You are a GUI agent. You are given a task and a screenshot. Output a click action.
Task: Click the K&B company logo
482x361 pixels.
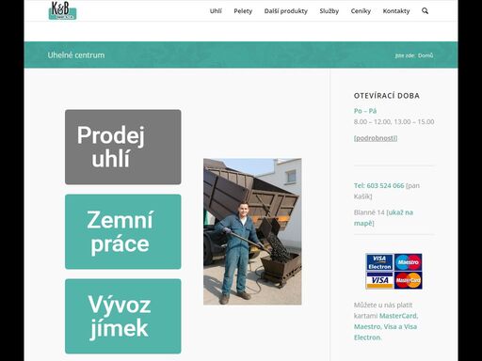[x=62, y=10]
